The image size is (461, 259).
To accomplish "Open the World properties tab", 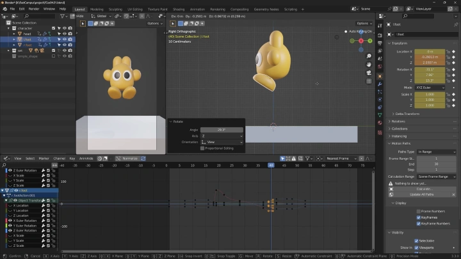I will coord(380,67).
